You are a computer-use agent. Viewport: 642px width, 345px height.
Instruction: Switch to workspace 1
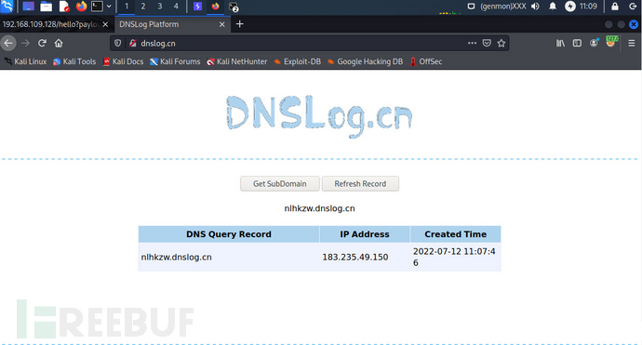pos(127,7)
